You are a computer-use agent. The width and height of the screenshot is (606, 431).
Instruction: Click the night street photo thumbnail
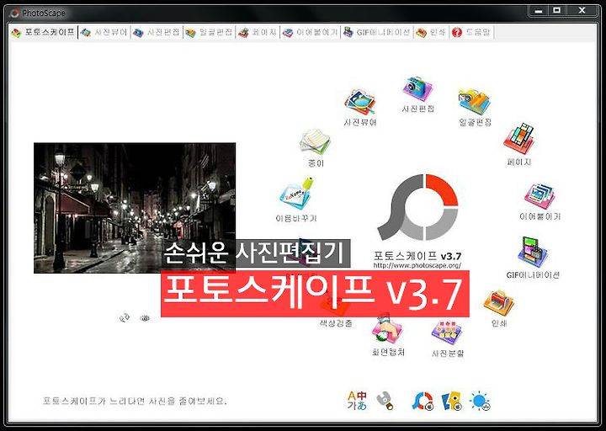[x=135, y=208]
